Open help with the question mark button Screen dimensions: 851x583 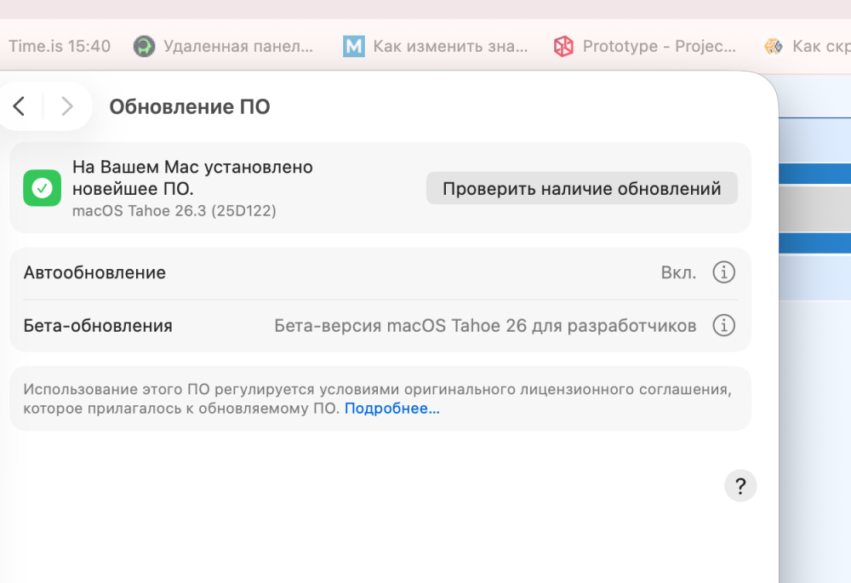[740, 486]
